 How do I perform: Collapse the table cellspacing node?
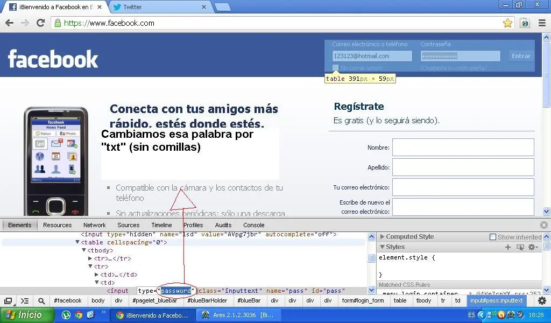point(77,242)
